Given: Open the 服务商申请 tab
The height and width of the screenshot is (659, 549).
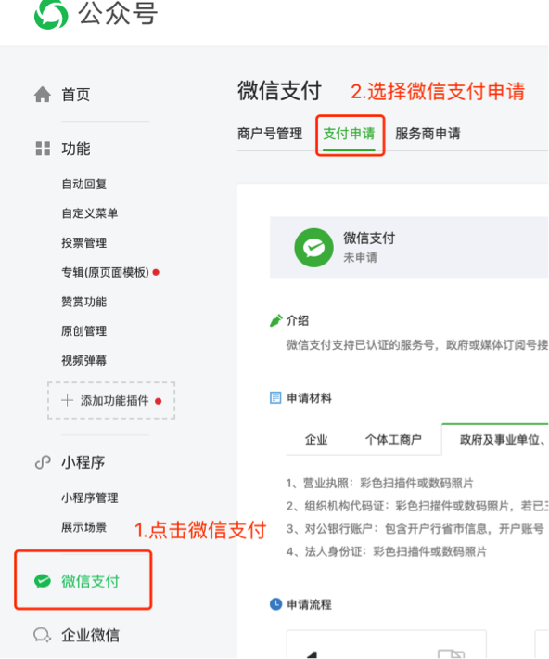Looking at the screenshot, I should [428, 134].
